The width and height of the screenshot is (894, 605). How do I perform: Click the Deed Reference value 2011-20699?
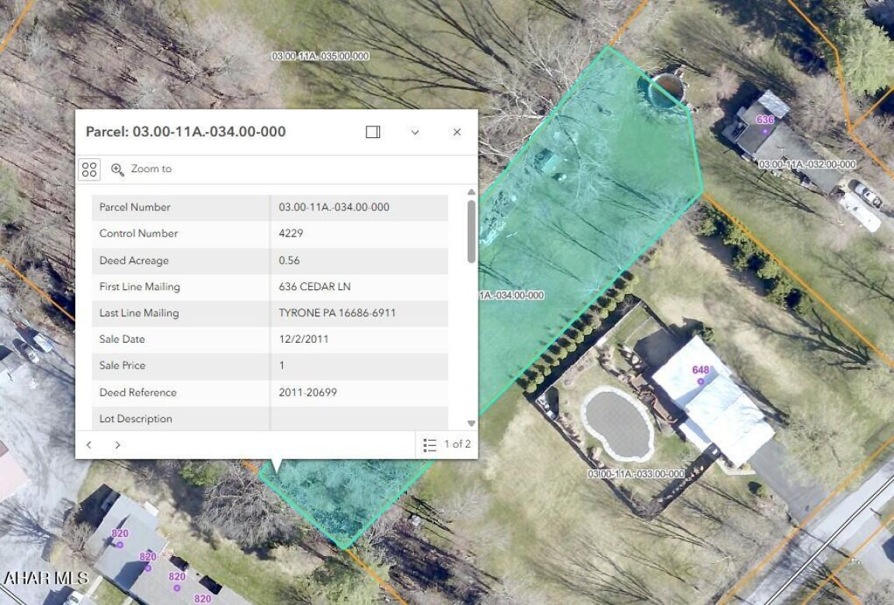point(308,392)
